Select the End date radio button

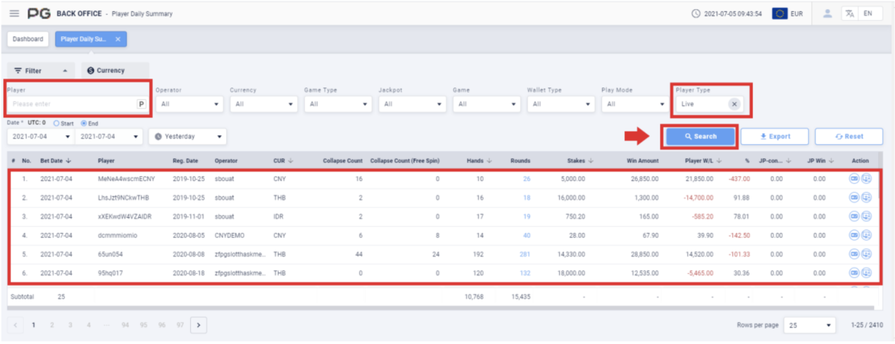click(x=84, y=124)
